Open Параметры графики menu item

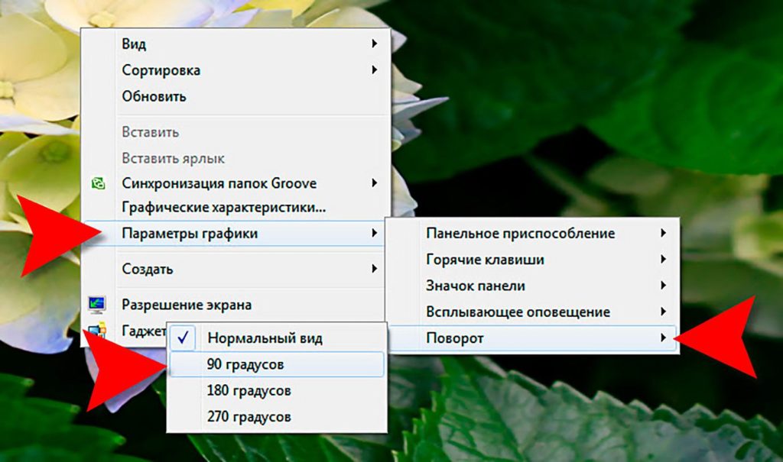(190, 234)
